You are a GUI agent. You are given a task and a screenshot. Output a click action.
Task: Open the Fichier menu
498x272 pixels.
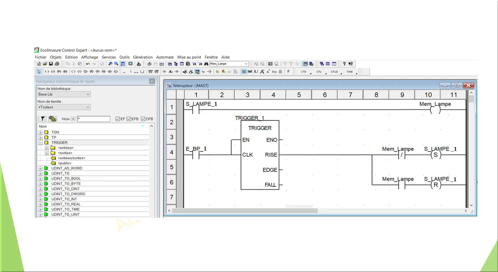tap(41, 57)
